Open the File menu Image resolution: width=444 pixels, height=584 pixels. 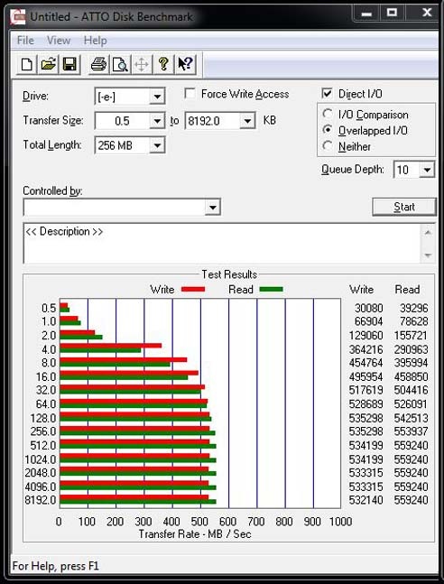[25, 41]
